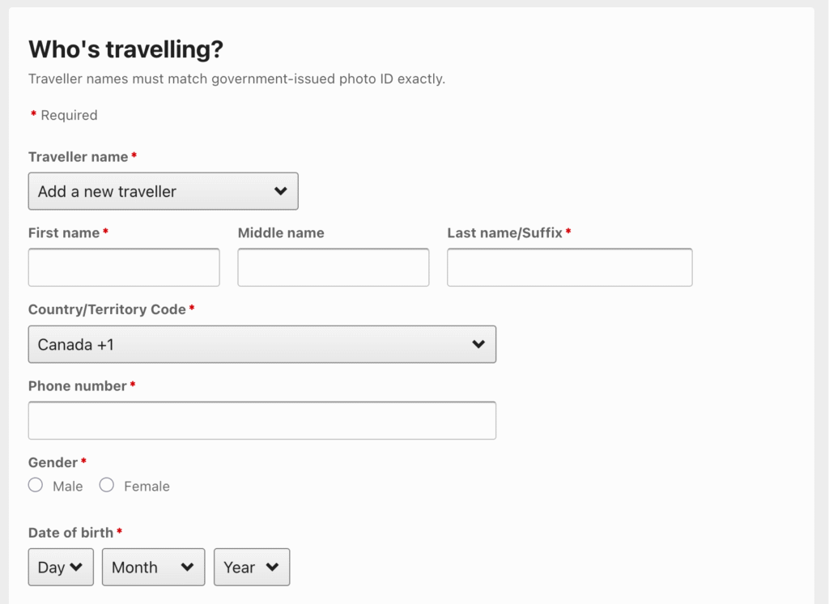Click the chevron on Canada +1 selector
This screenshot has height=604, width=829.
pyautogui.click(x=480, y=344)
